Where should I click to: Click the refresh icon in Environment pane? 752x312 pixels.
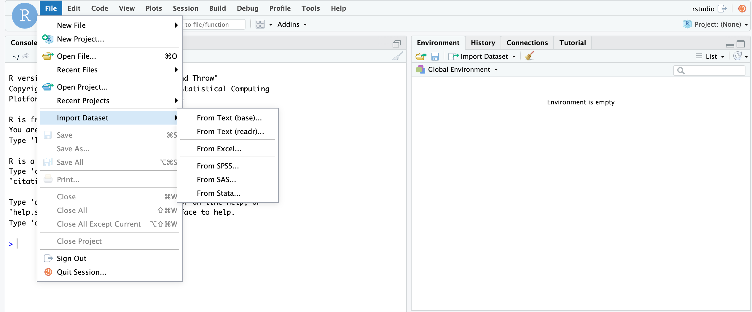[737, 56]
